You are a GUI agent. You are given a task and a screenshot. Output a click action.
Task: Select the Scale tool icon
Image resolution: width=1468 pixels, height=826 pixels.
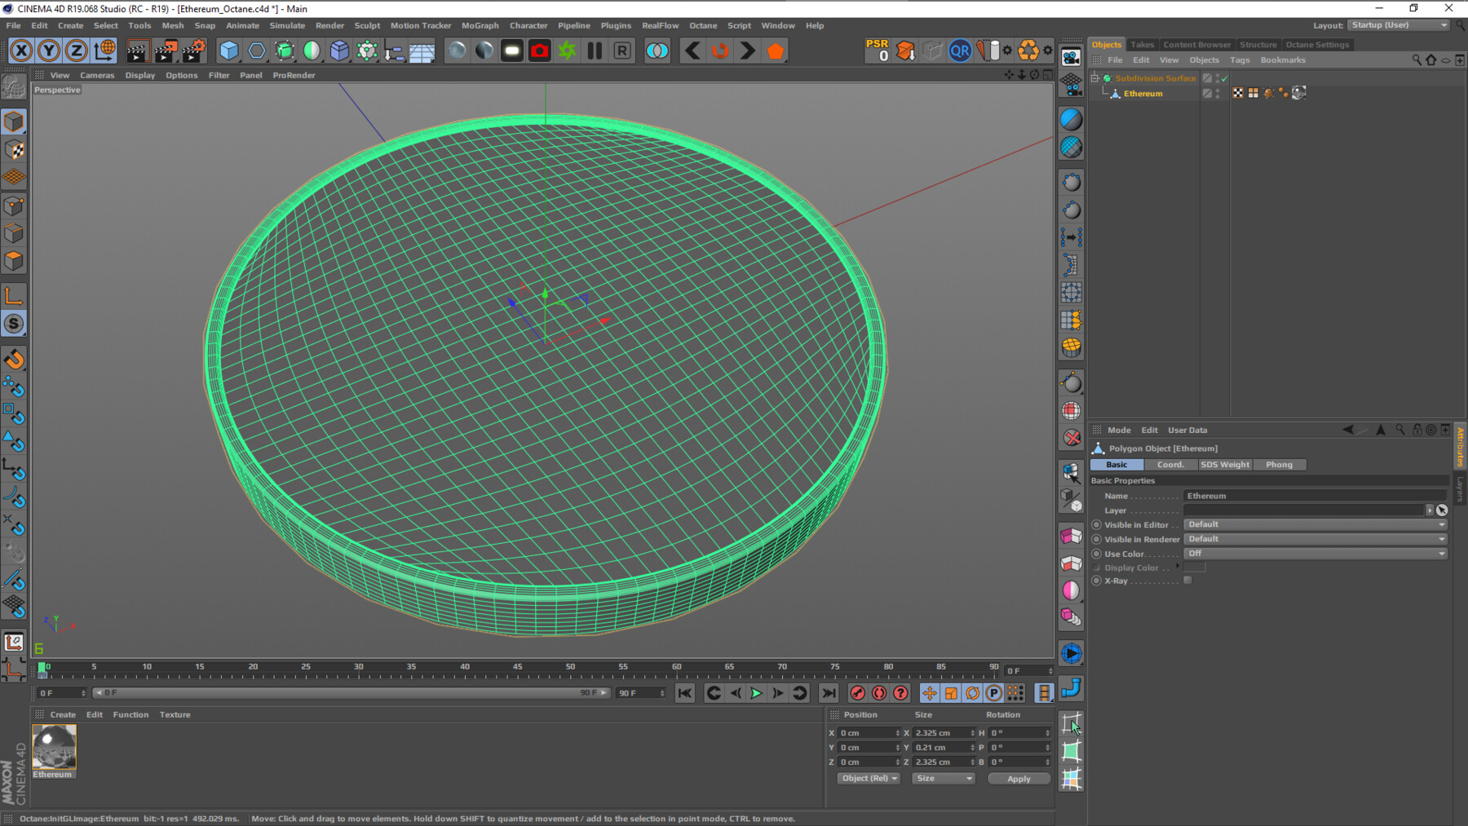(x=14, y=324)
